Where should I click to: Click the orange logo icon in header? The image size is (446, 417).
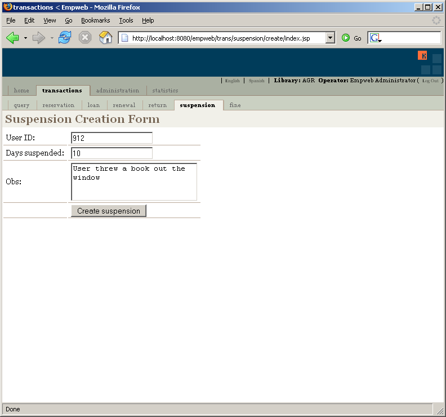click(422, 55)
